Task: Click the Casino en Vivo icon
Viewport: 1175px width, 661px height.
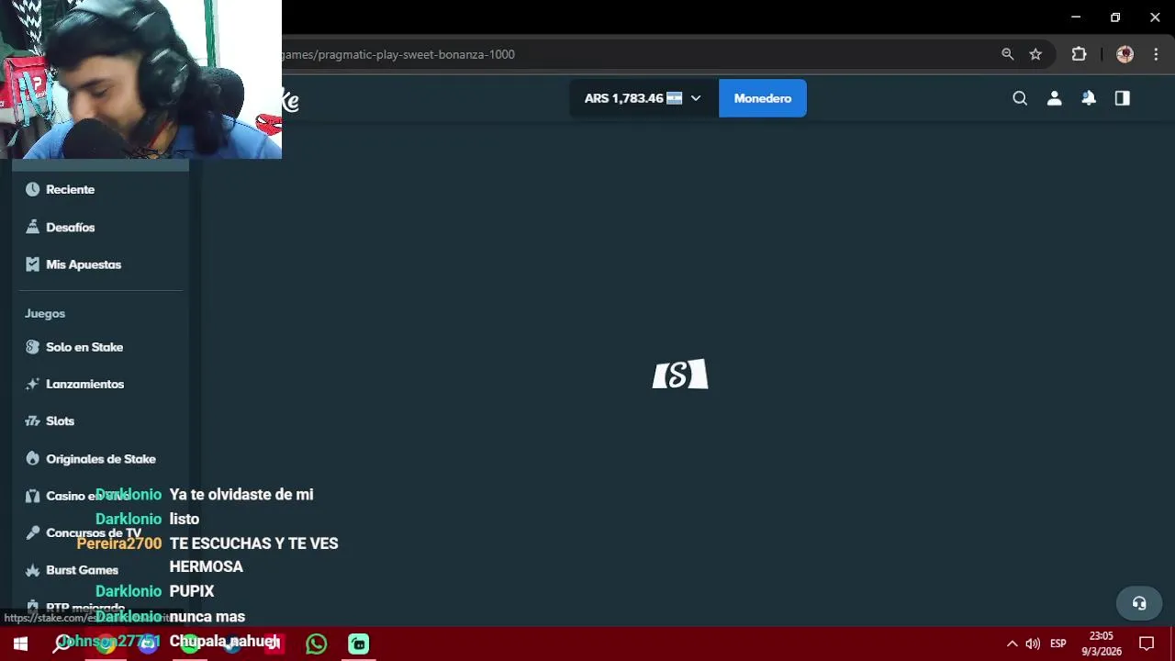Action: tap(33, 496)
